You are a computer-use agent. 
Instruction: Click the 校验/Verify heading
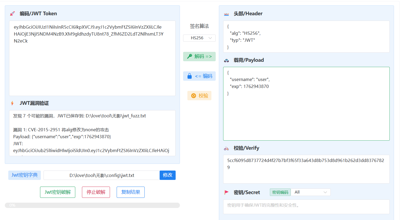click(246, 148)
